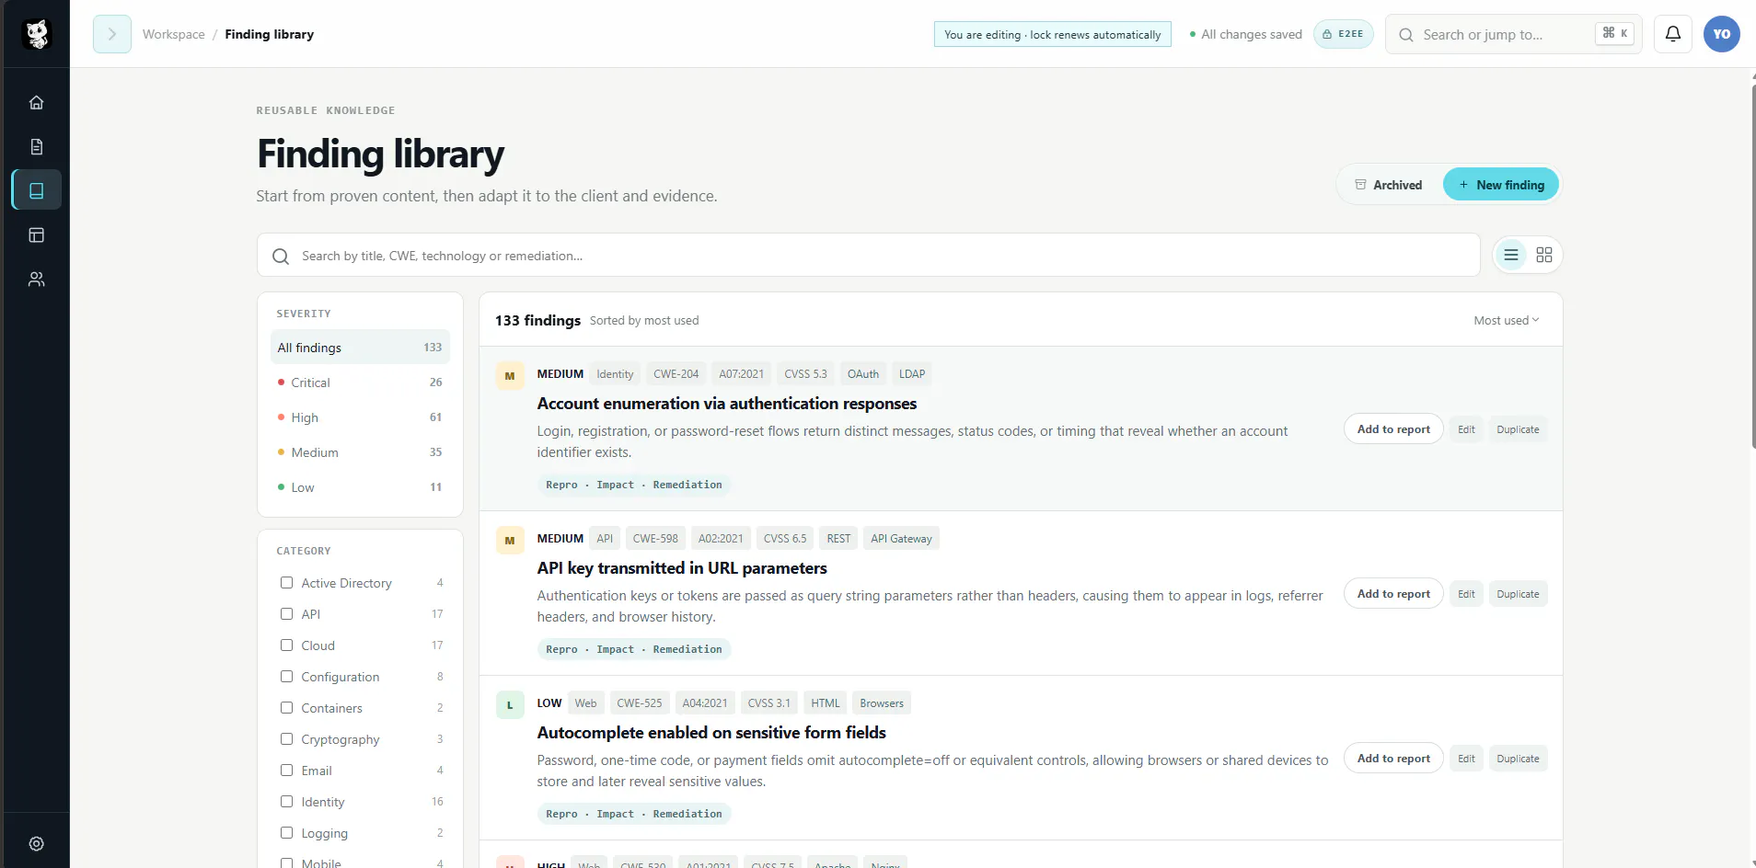Check the Identity category checkbox
Viewport: 1756px width, 868px height.
286,801
